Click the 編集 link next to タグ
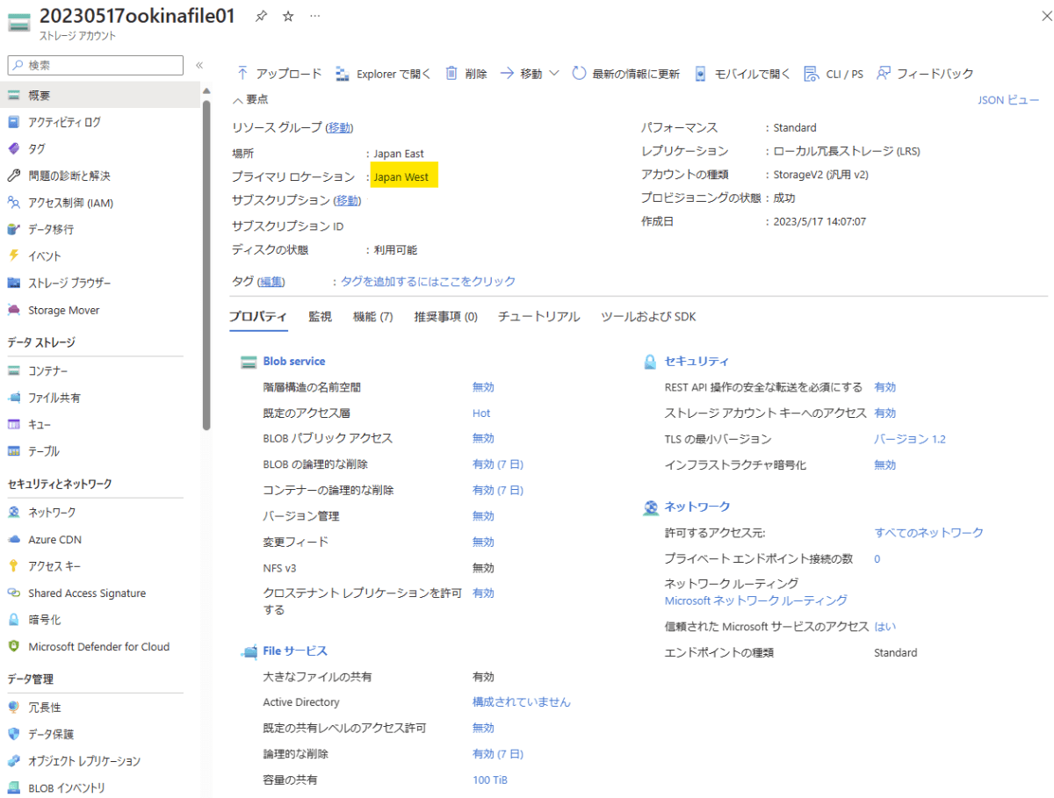 click(x=271, y=282)
